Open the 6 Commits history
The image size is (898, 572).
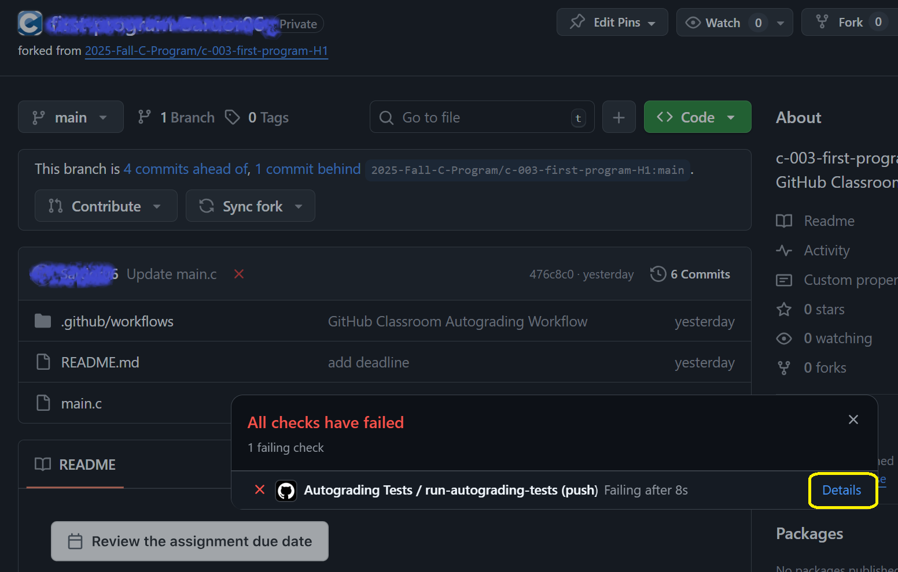tap(690, 274)
